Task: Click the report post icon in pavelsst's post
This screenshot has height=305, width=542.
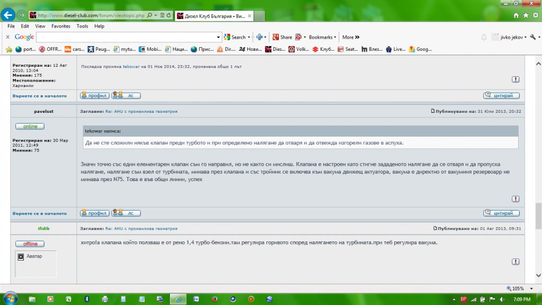Action: point(515,199)
